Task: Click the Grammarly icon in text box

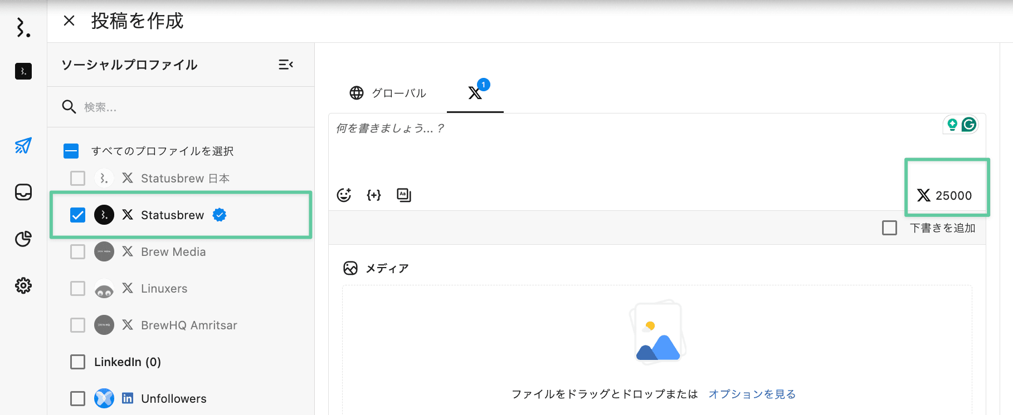Action: click(x=969, y=125)
